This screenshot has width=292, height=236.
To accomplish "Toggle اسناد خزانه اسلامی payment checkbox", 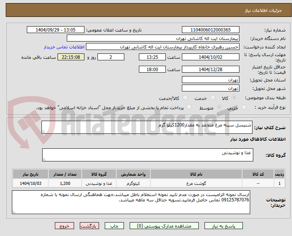I will [x=189, y=107].
